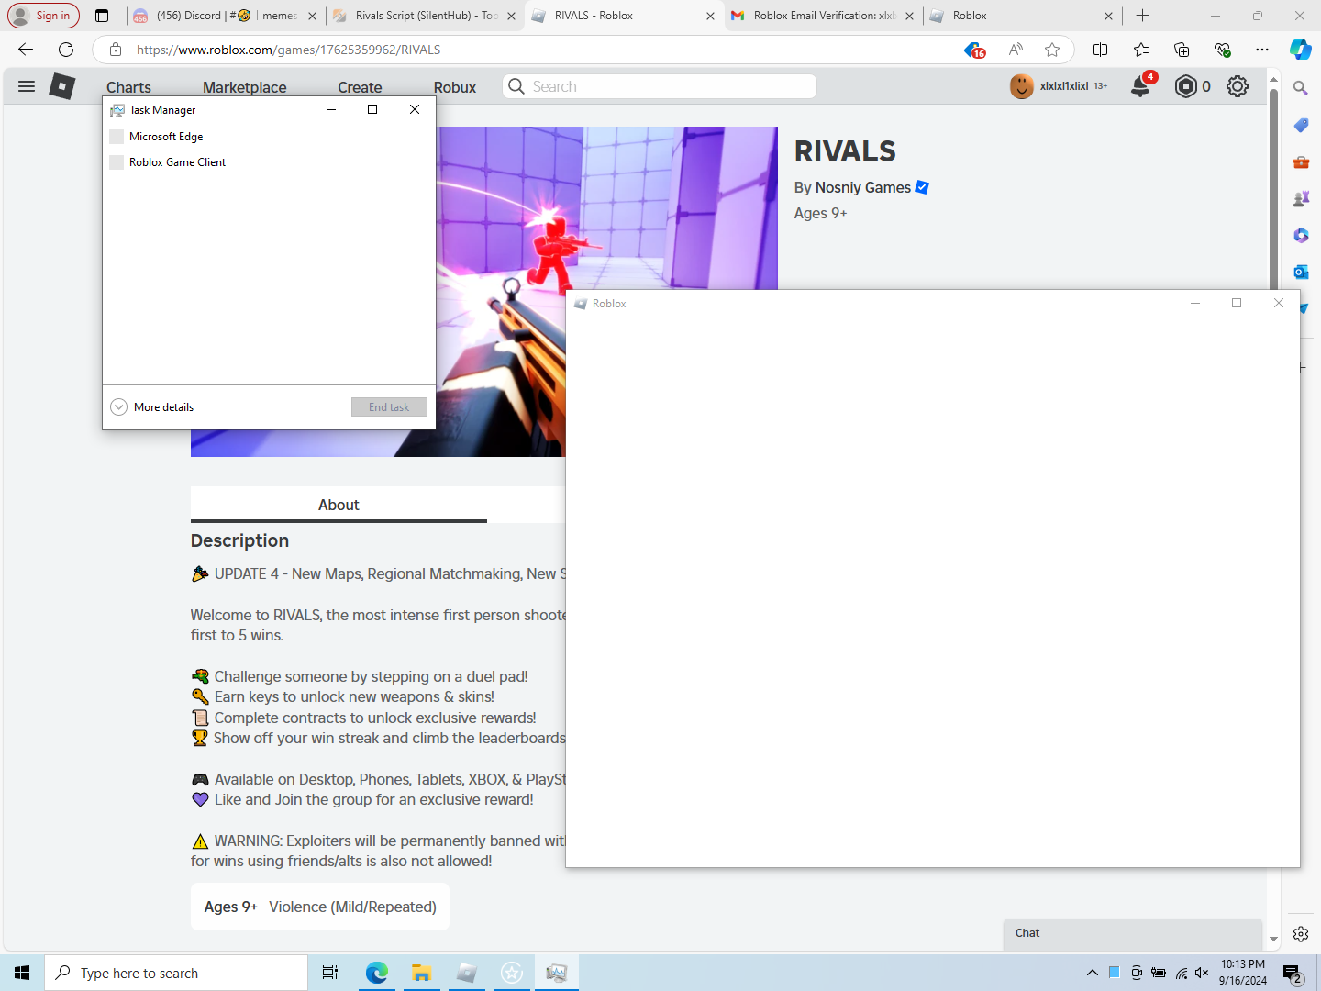This screenshot has width=1321, height=991.
Task: Open Create in Roblox navigation
Action: (360, 87)
